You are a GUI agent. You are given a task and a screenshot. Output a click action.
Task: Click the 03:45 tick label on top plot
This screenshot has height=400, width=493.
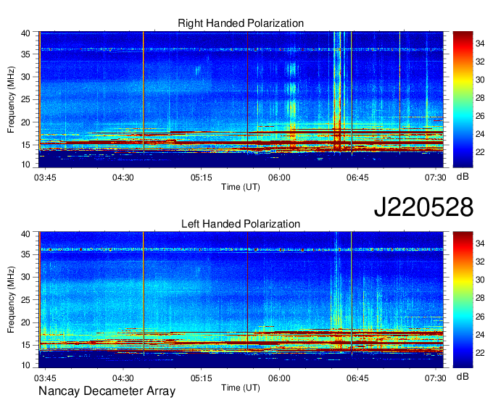pyautogui.click(x=45, y=178)
